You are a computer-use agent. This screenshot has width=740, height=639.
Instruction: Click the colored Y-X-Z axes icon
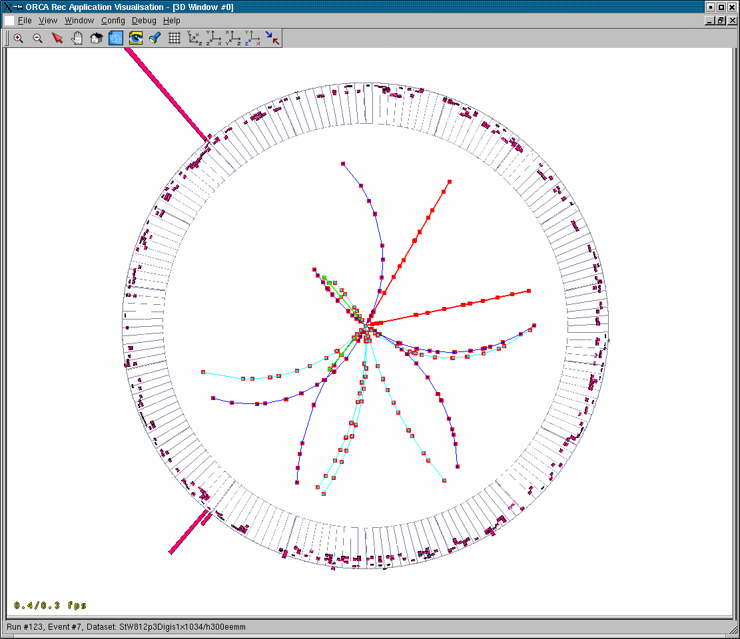click(x=252, y=39)
